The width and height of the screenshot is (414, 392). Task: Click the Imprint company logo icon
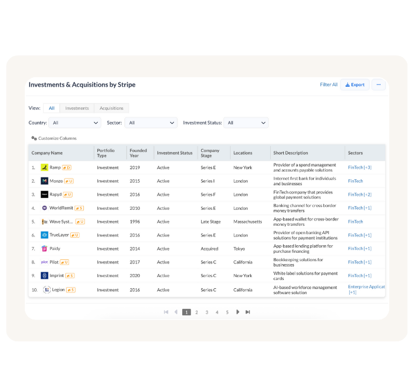click(44, 276)
